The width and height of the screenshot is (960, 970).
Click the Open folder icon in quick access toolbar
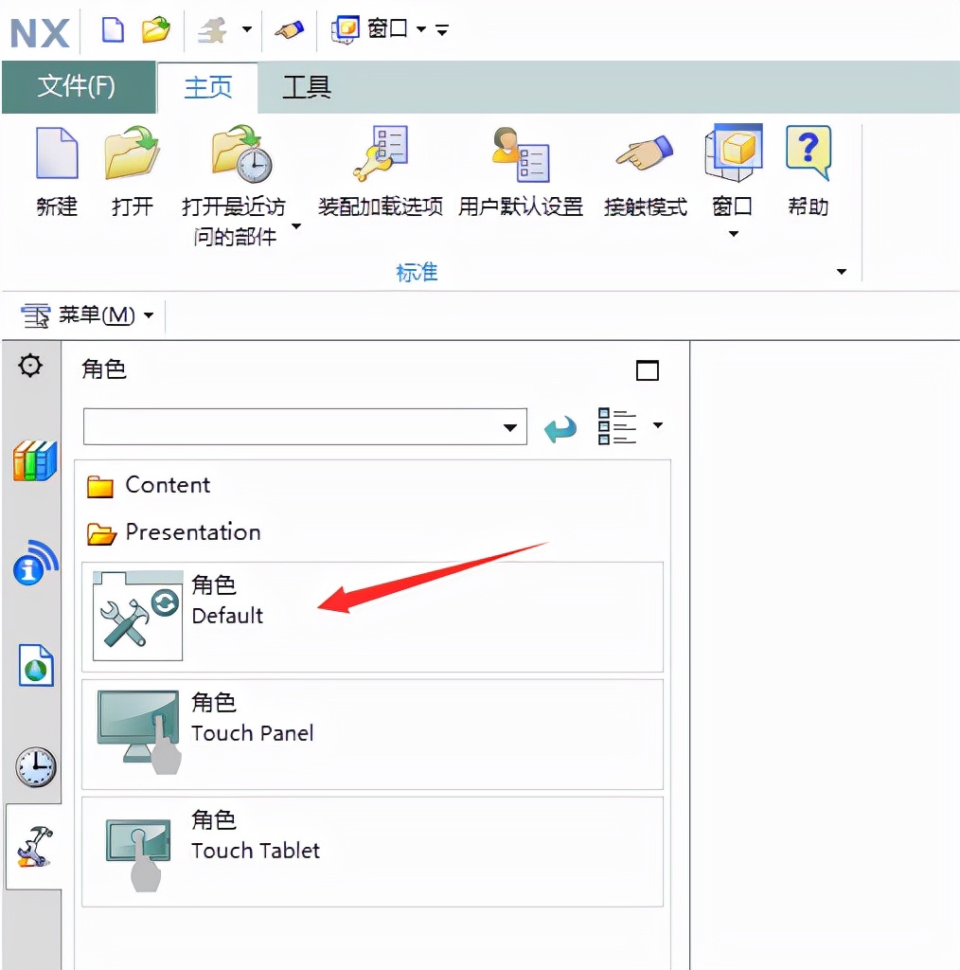(156, 29)
